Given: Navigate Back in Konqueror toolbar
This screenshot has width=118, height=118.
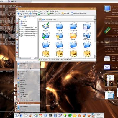Looking at the screenshot, I should pos(25,14).
